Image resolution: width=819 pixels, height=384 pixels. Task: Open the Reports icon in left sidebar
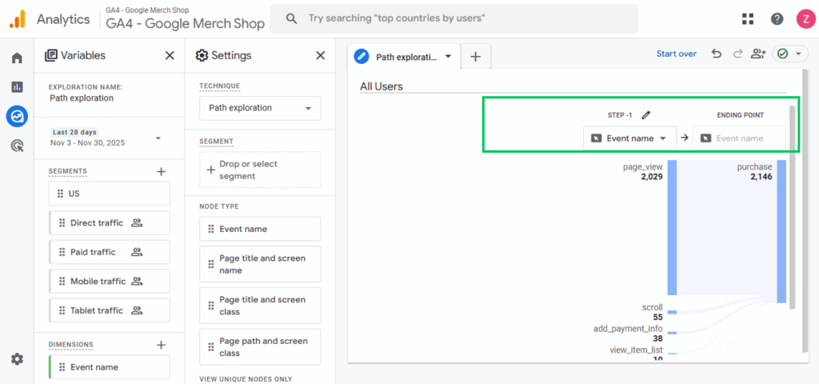[x=17, y=86]
